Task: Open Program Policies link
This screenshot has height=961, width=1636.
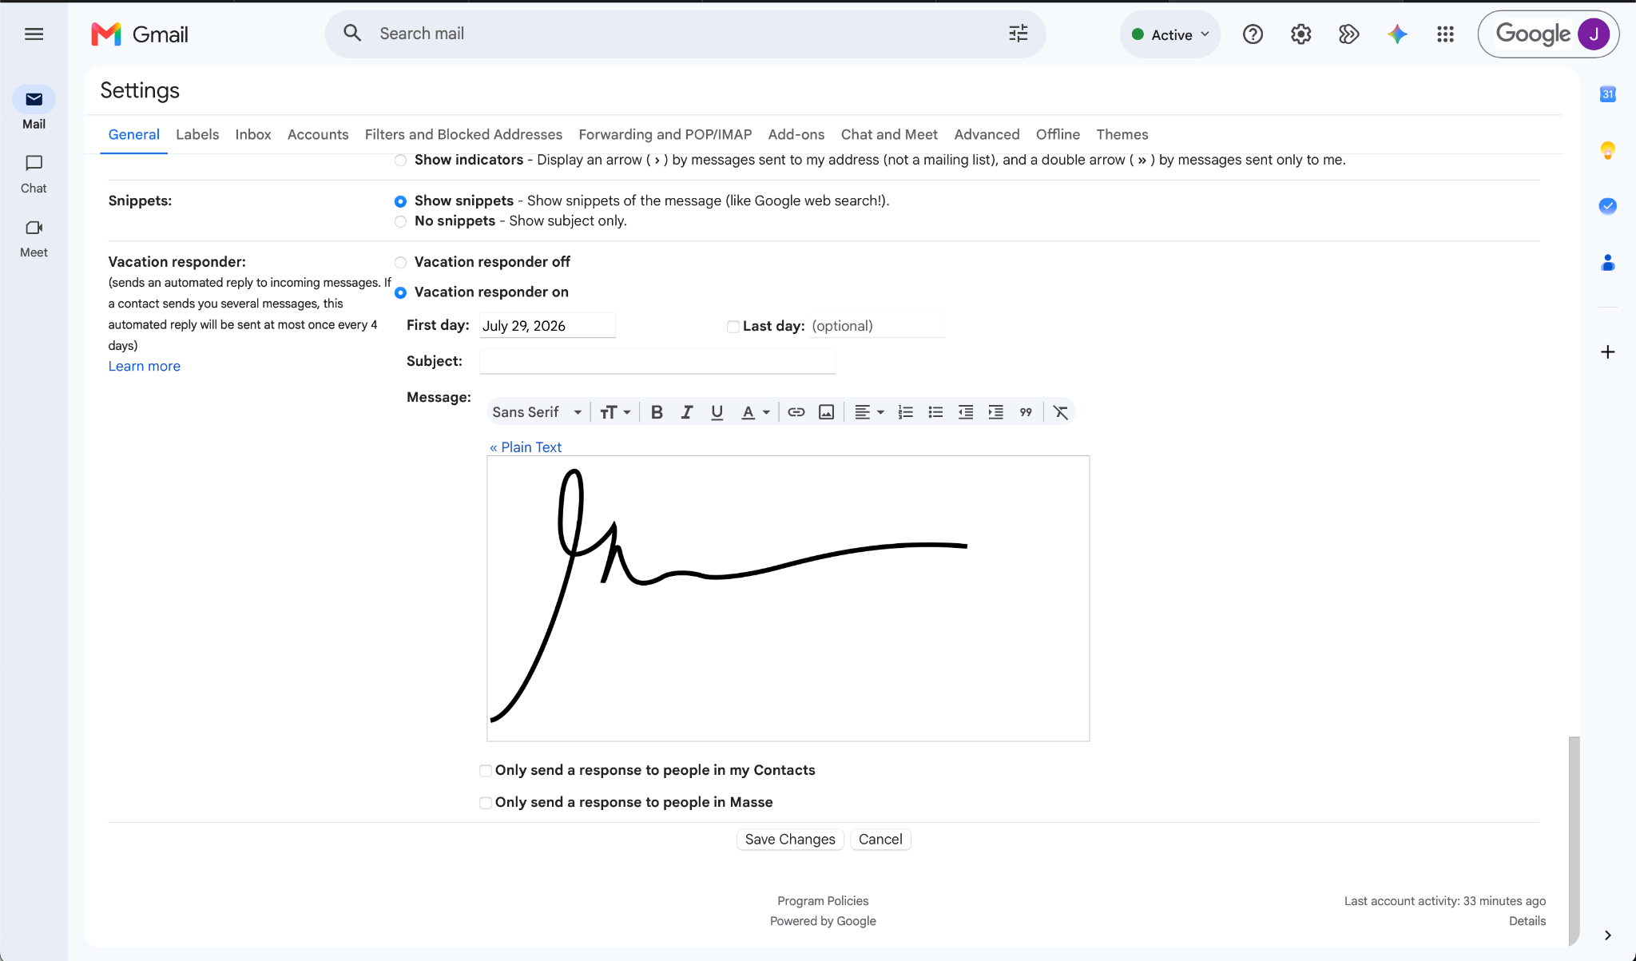Action: point(823,901)
